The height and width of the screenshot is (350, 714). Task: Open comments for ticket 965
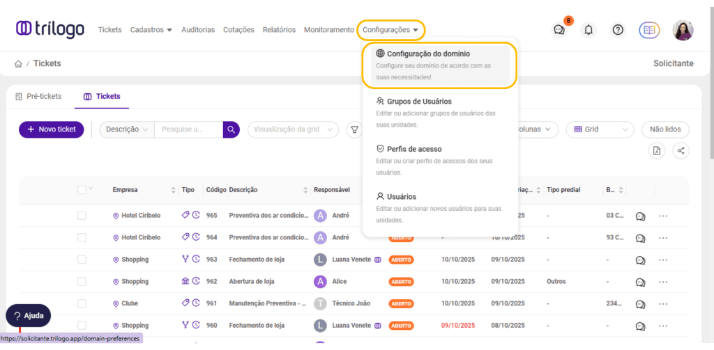640,216
